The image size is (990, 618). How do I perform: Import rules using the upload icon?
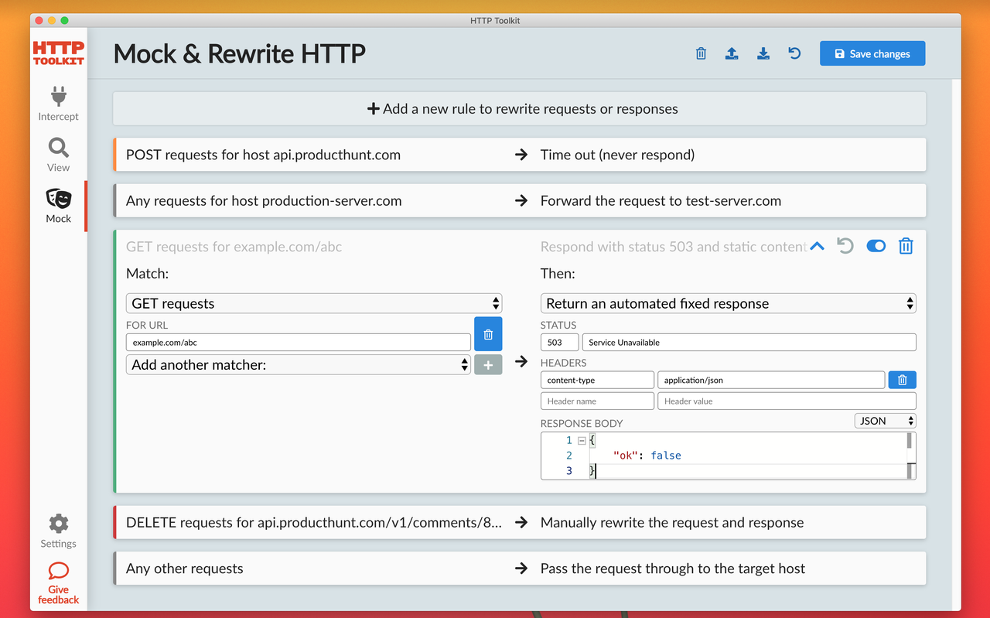click(x=732, y=53)
